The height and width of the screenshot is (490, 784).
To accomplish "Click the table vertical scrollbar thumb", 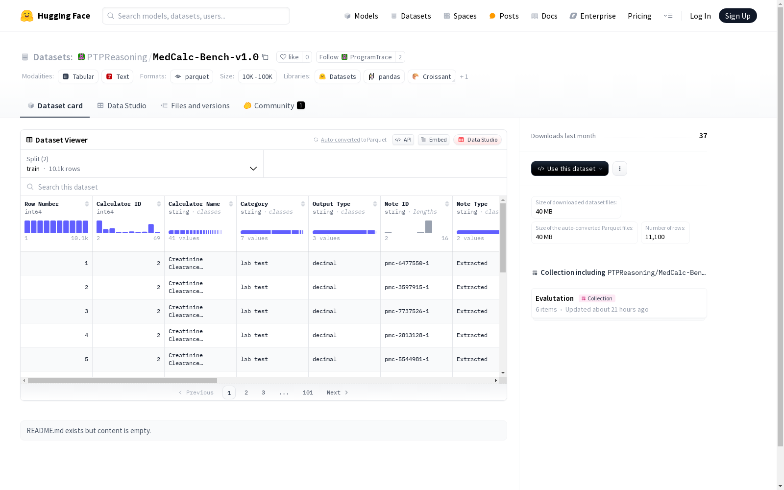I will (503, 238).
